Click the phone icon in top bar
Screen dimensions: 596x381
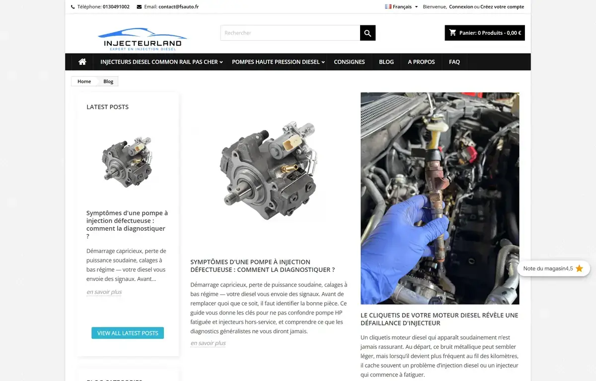74,7
